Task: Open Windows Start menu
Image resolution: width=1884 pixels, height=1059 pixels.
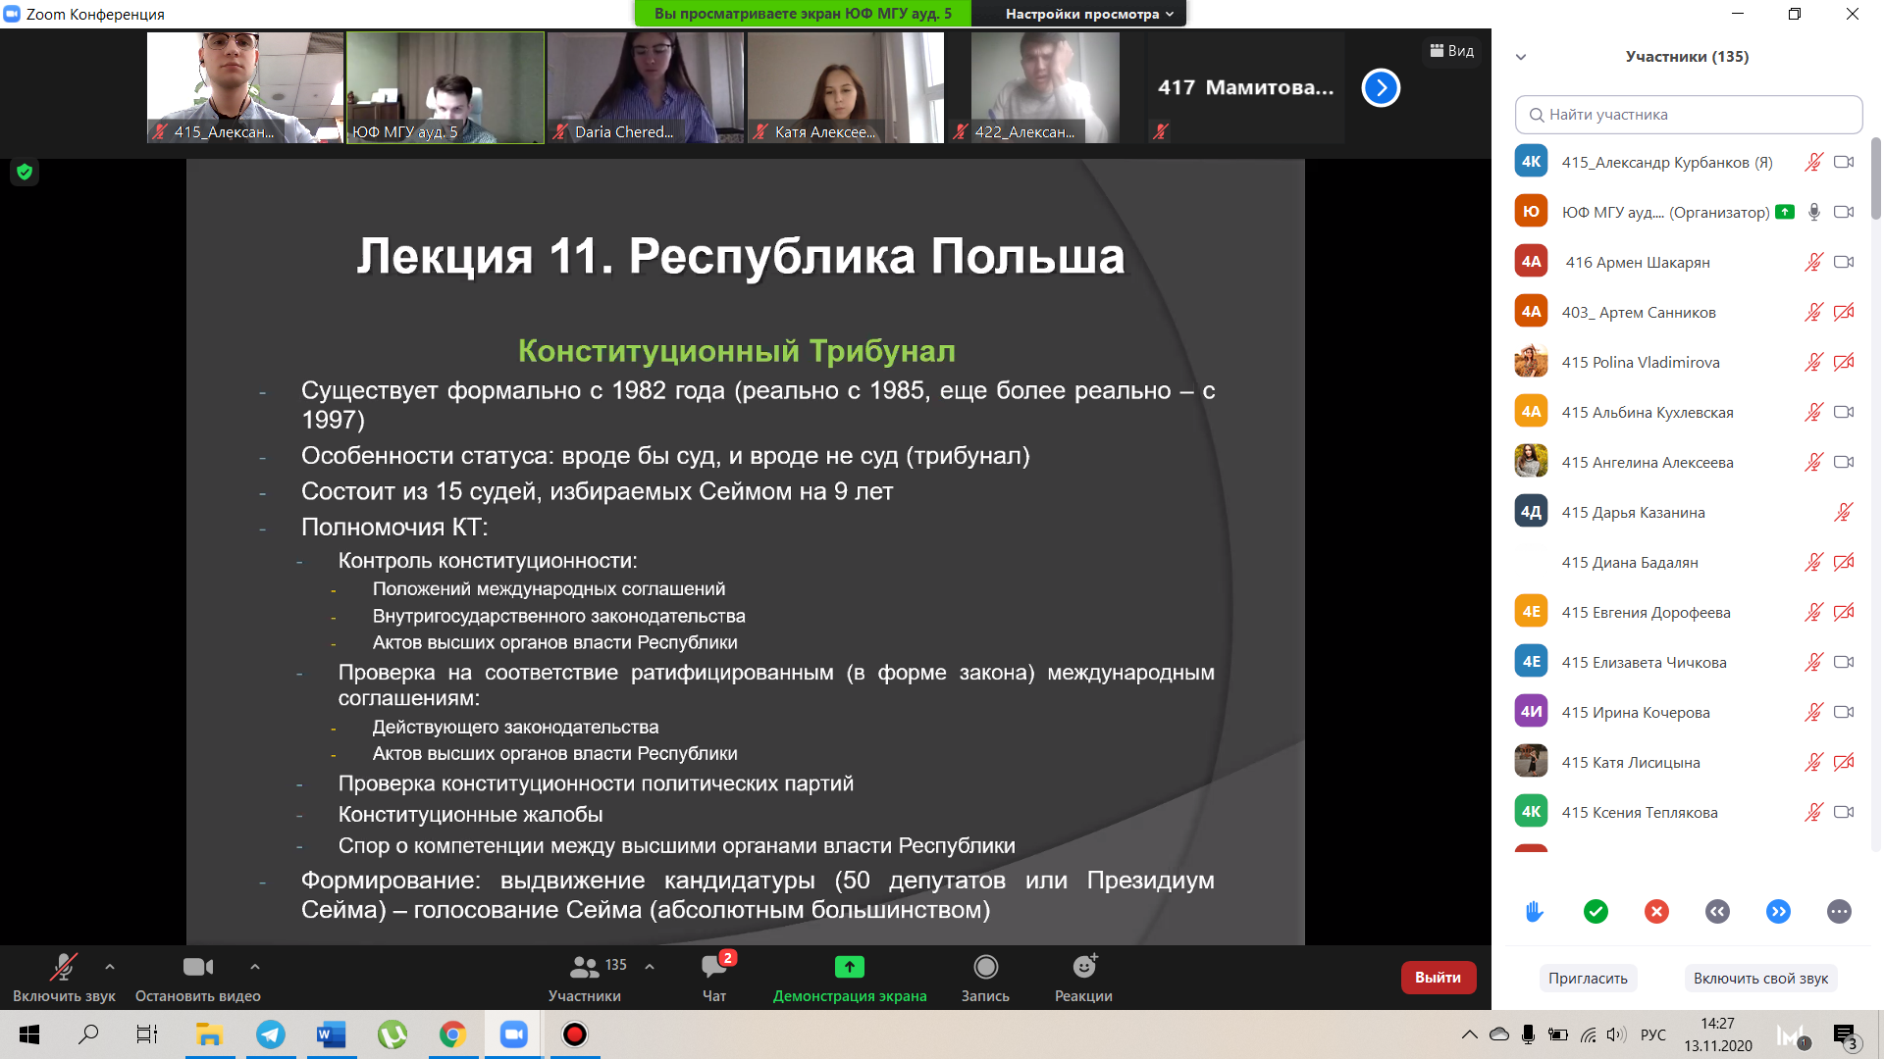Action: tap(29, 1034)
